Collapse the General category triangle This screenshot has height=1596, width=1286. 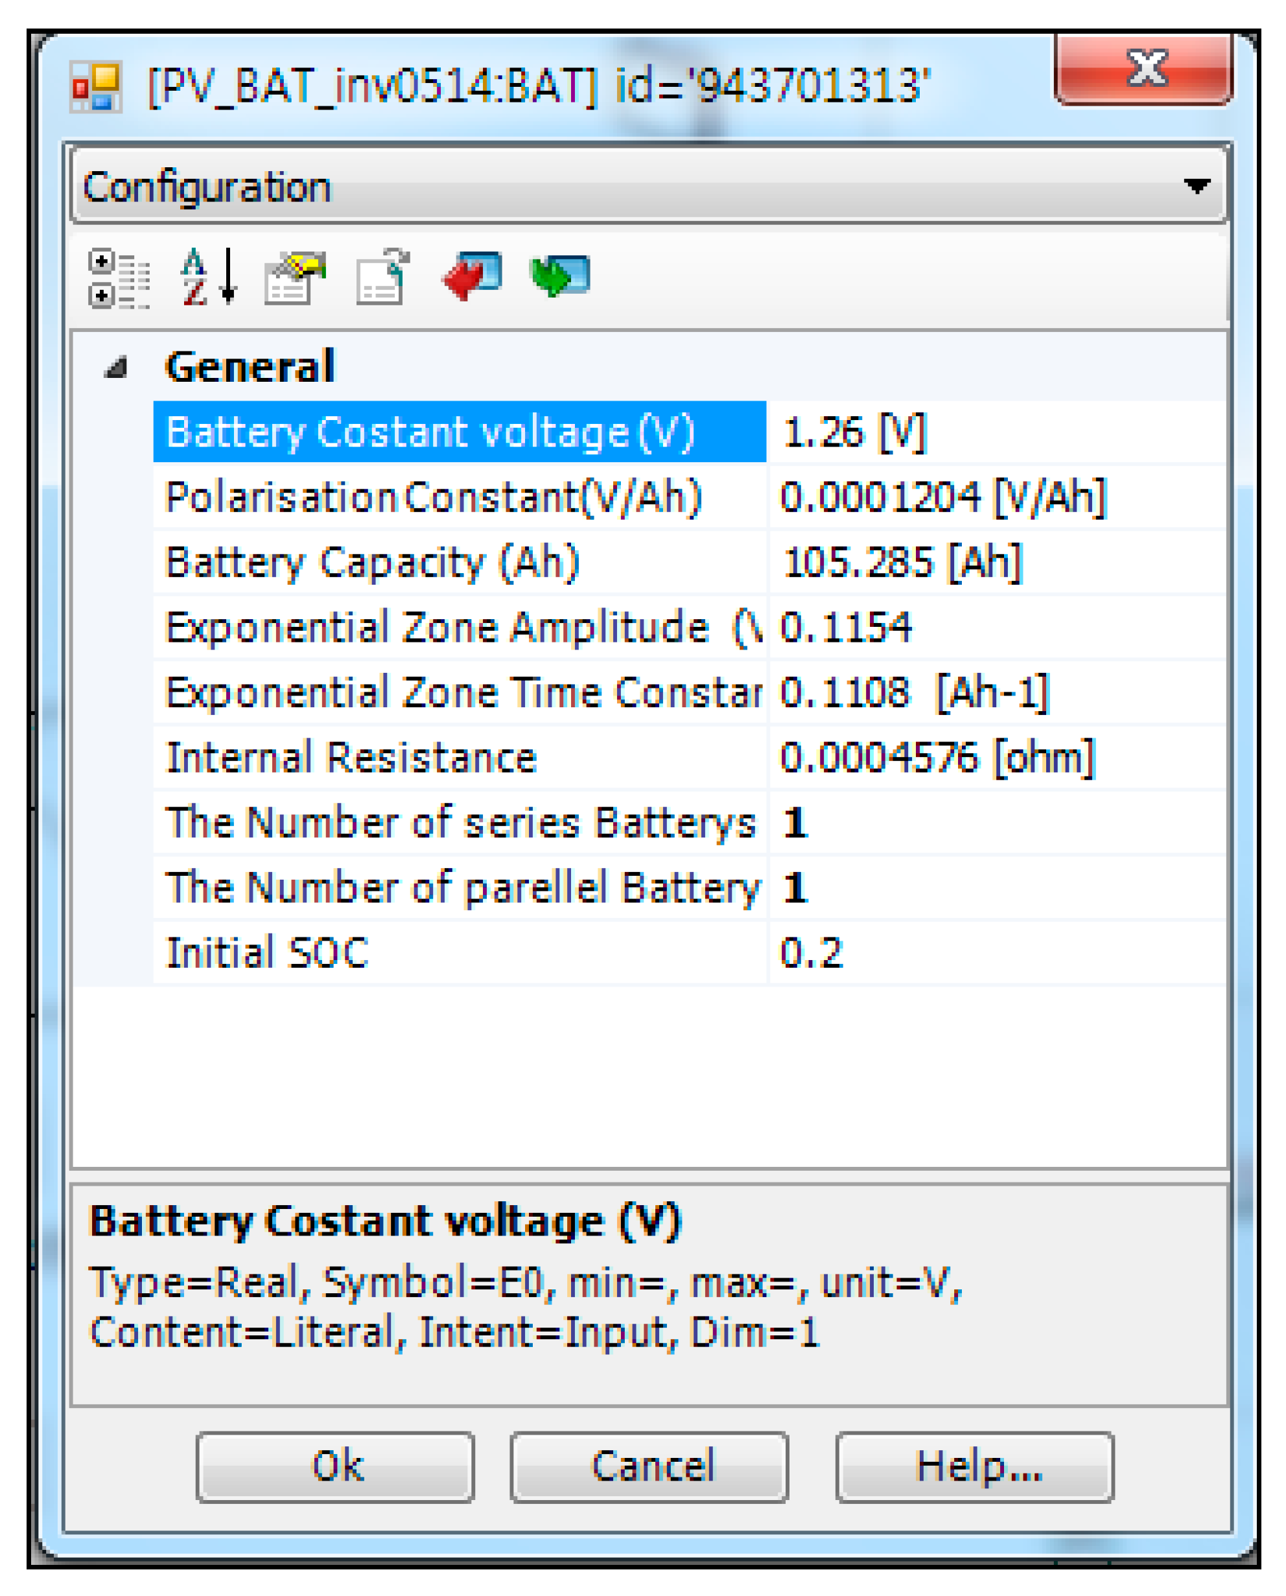116,368
